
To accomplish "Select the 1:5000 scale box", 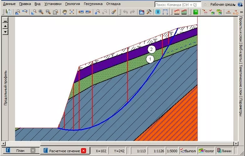I will coord(171,151).
